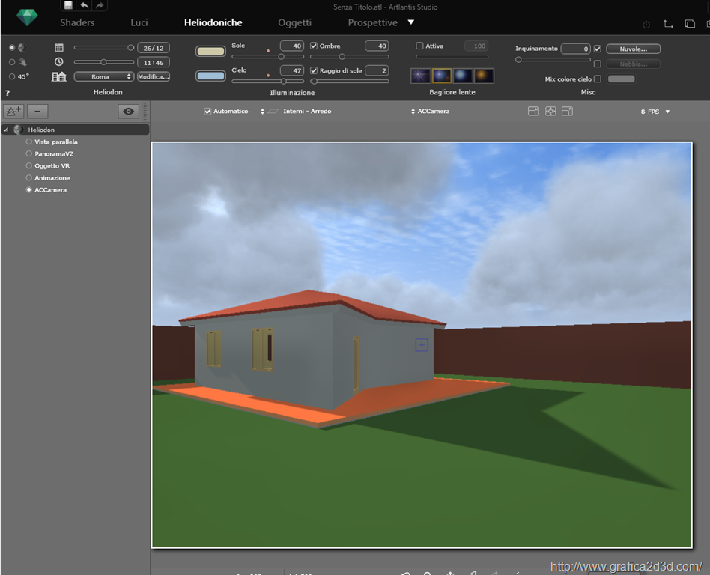Expand the 8 FPS dropdown arrow

click(667, 112)
